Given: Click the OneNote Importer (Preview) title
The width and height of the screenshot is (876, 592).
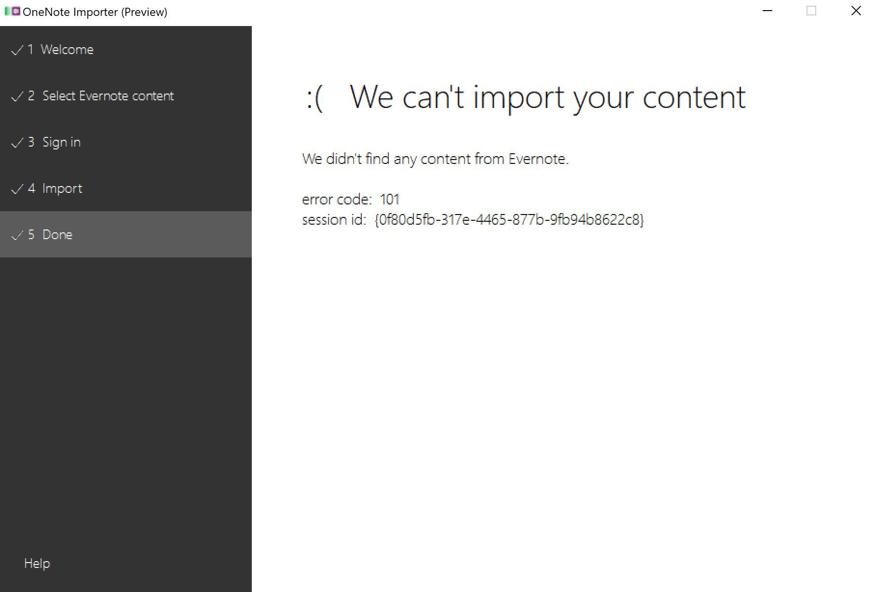Looking at the screenshot, I should click(95, 12).
